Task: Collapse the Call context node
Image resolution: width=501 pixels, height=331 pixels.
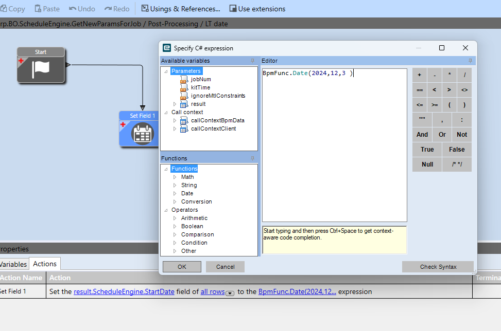Action: click(x=166, y=112)
